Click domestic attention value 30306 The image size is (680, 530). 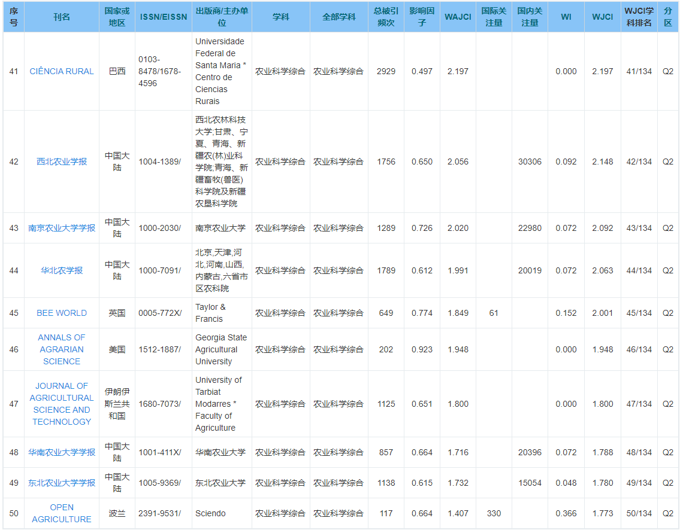click(x=530, y=162)
